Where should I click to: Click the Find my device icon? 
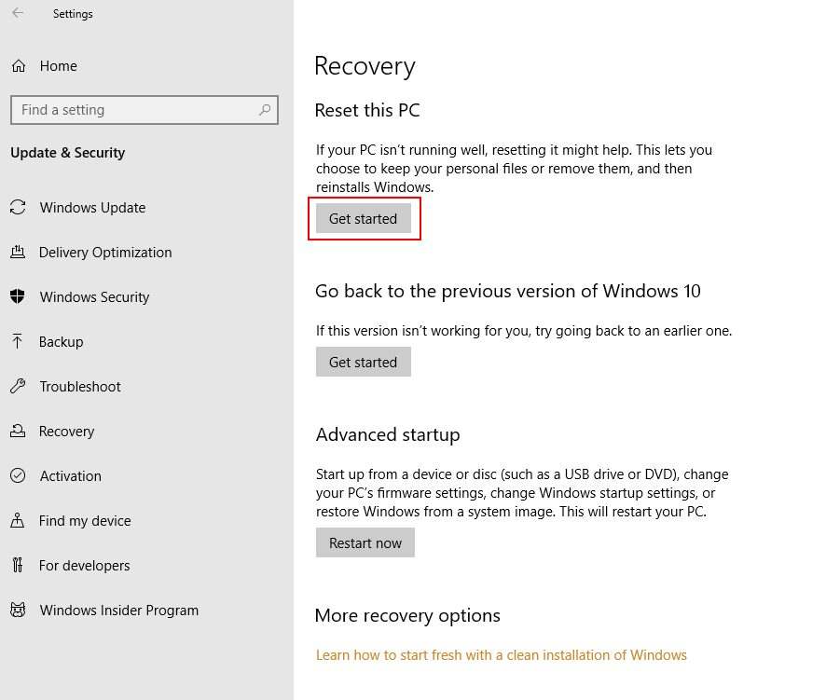click(x=18, y=520)
